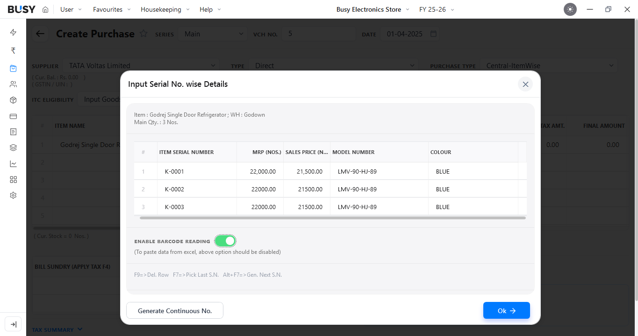The height and width of the screenshot is (336, 638).
Task: Open the stacked layers sidebar icon
Action: pyautogui.click(x=13, y=148)
